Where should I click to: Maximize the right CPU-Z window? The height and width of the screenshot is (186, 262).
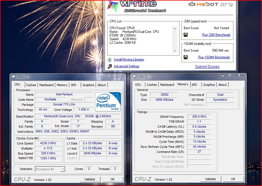point(230,75)
